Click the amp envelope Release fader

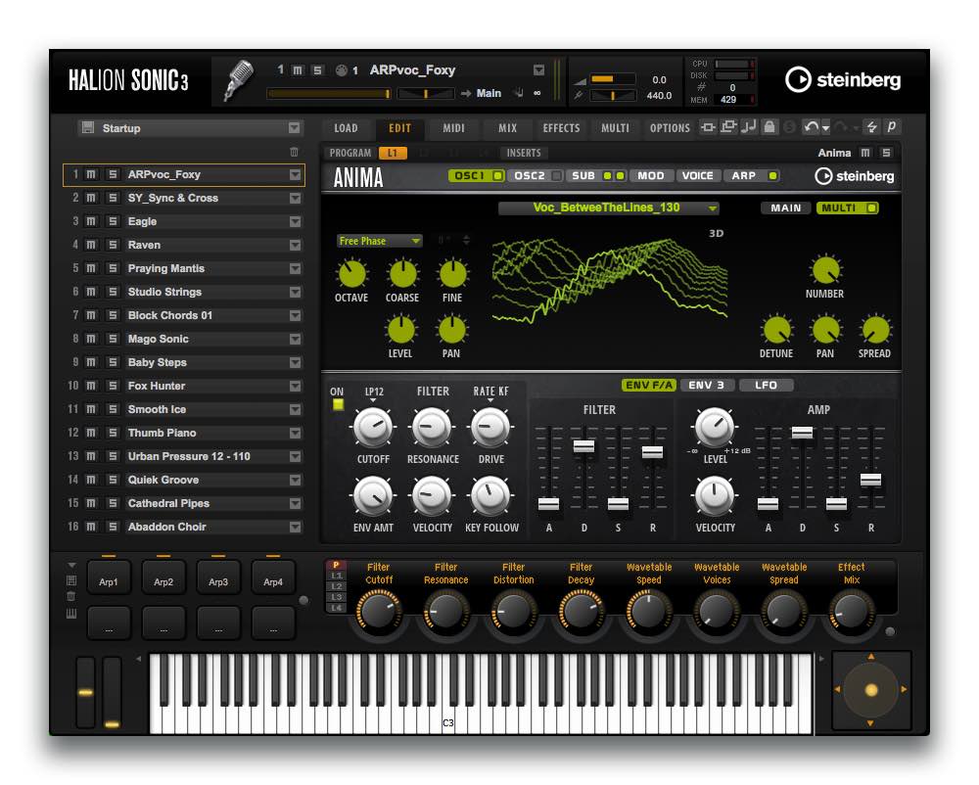tap(870, 480)
